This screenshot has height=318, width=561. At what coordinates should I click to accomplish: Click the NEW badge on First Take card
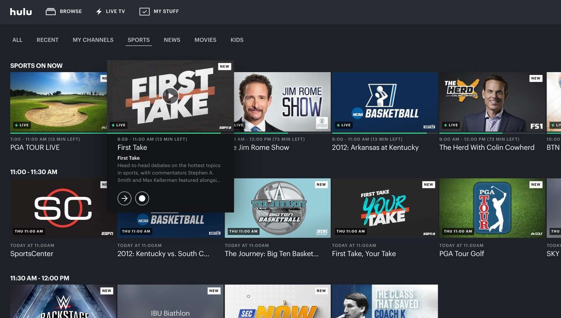[224, 67]
